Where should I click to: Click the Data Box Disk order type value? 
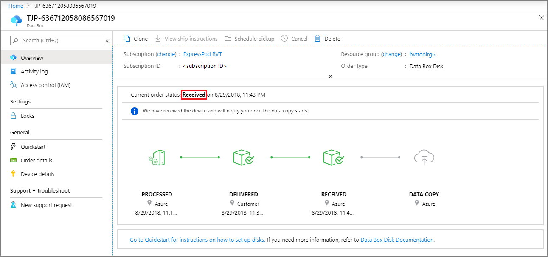(427, 66)
